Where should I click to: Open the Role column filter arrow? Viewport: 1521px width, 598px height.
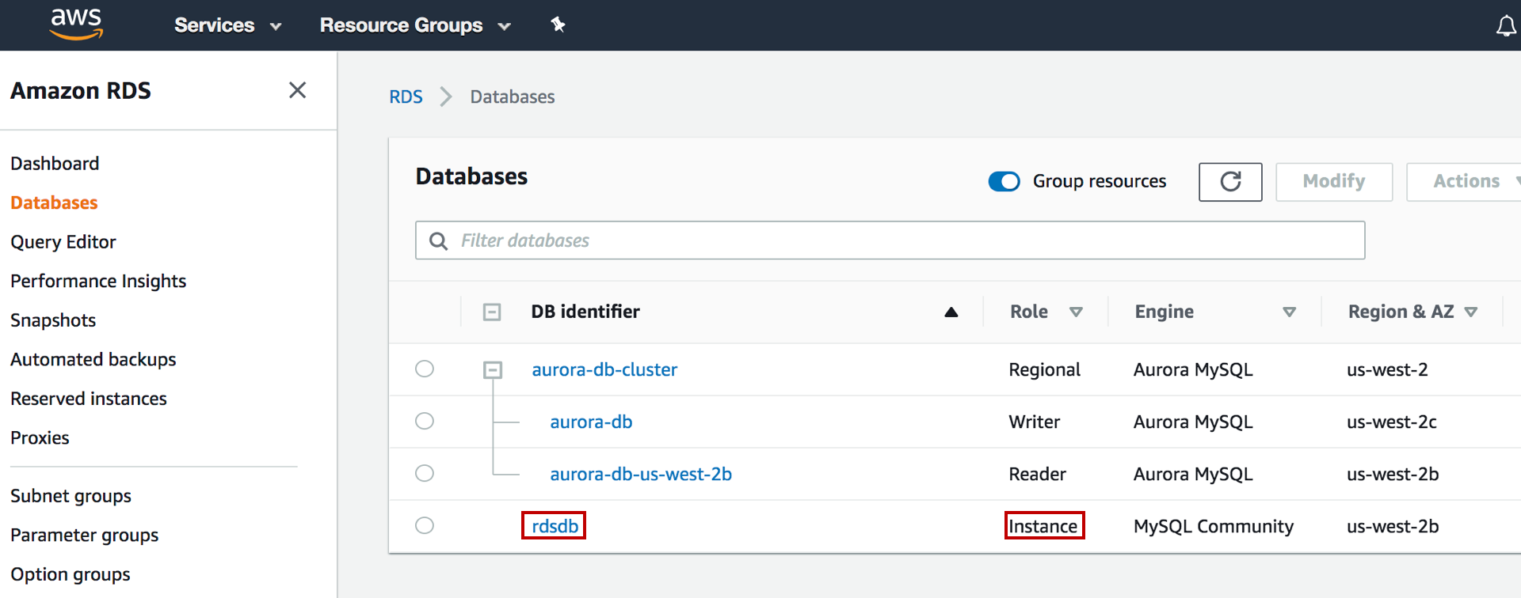pos(1076,312)
